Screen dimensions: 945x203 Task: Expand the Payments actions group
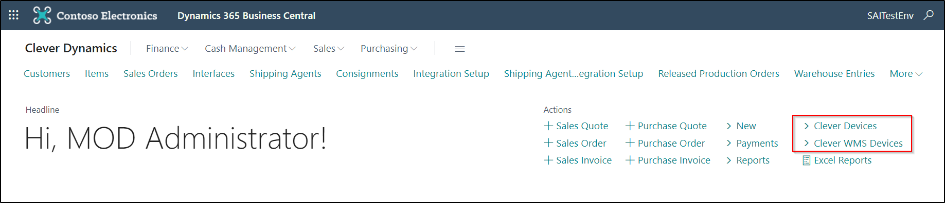(x=752, y=144)
